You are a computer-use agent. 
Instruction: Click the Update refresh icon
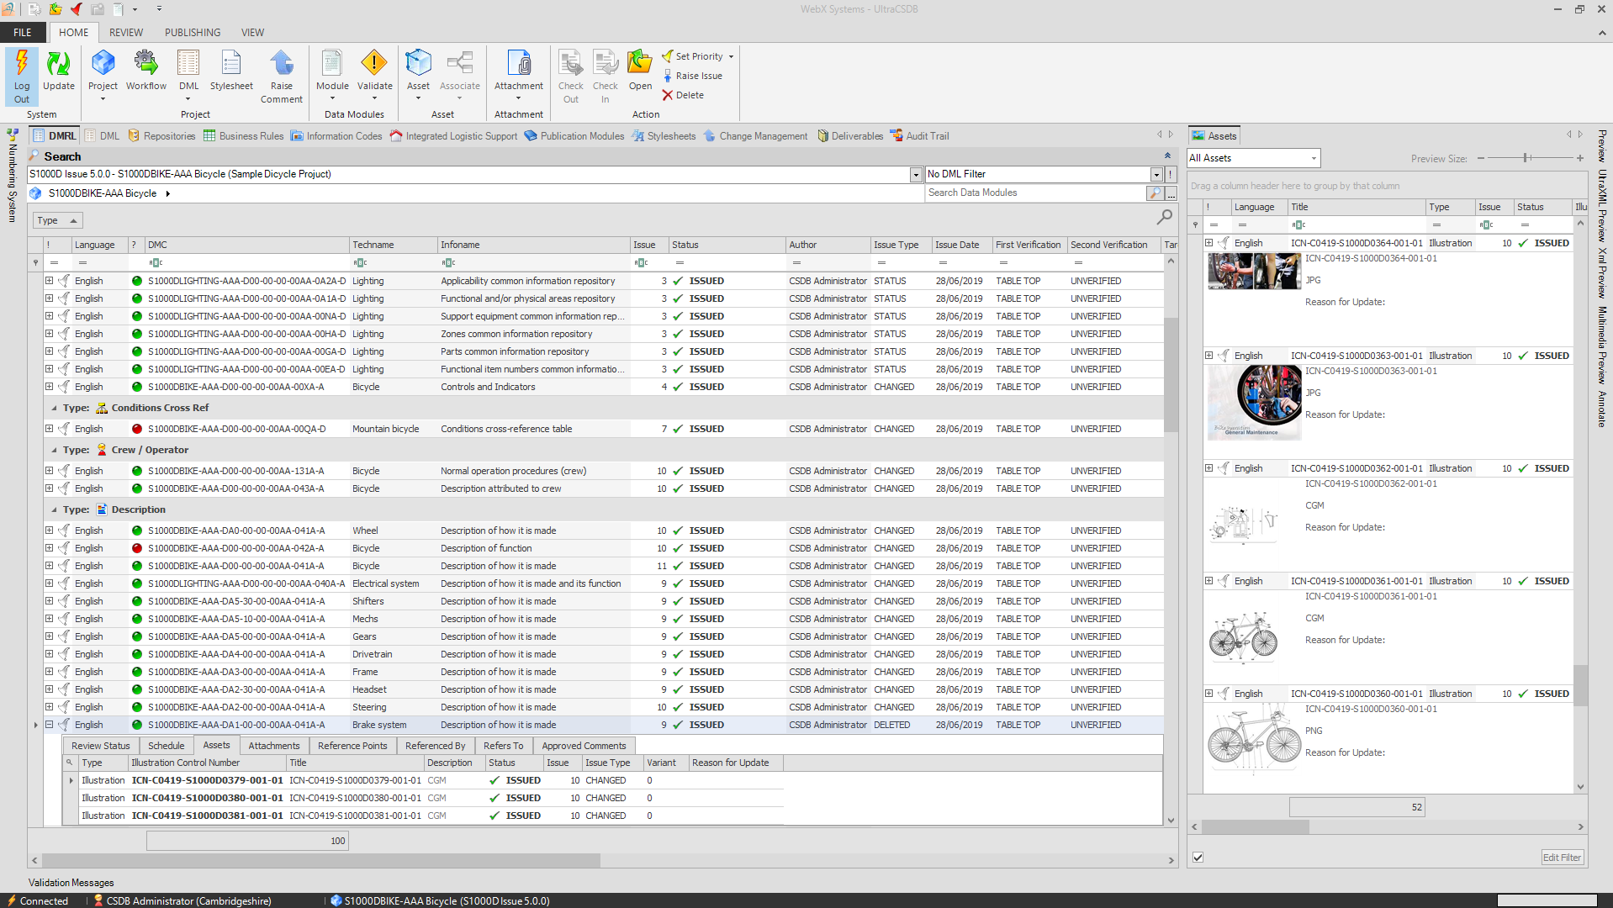click(x=58, y=63)
